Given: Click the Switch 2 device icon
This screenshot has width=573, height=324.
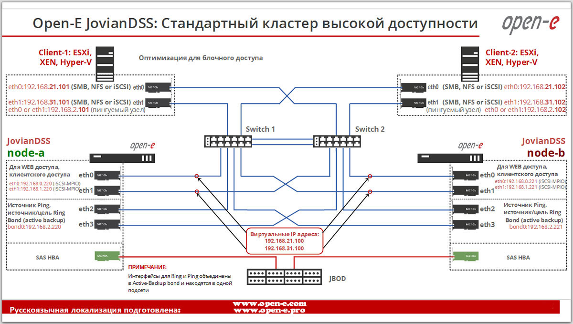Looking at the screenshot, I should (337, 141).
